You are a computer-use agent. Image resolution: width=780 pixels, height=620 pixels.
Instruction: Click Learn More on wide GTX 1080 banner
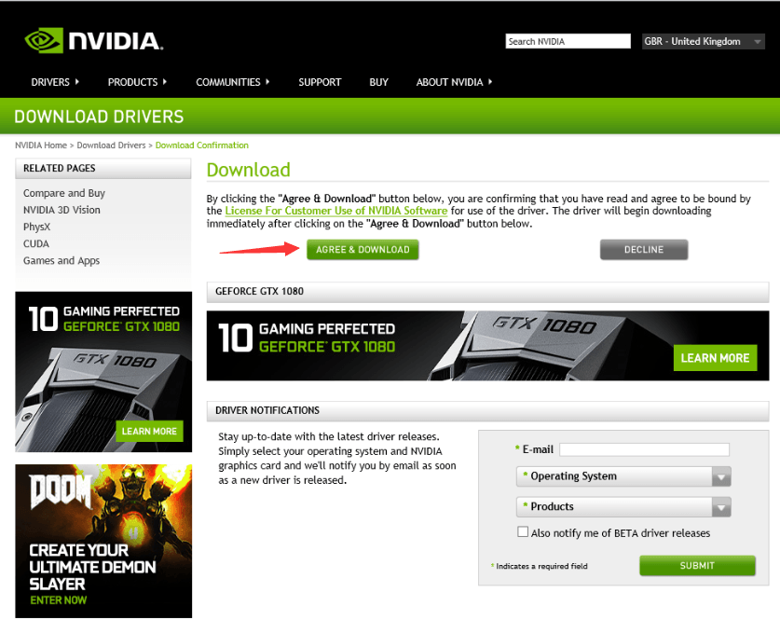pos(715,358)
